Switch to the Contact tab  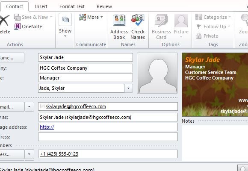click(15, 6)
